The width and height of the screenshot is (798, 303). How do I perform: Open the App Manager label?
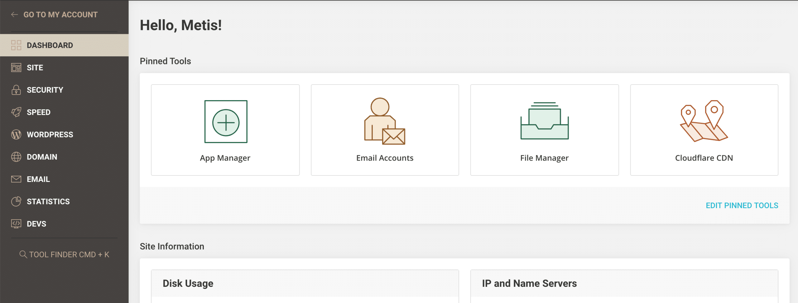[x=225, y=158]
